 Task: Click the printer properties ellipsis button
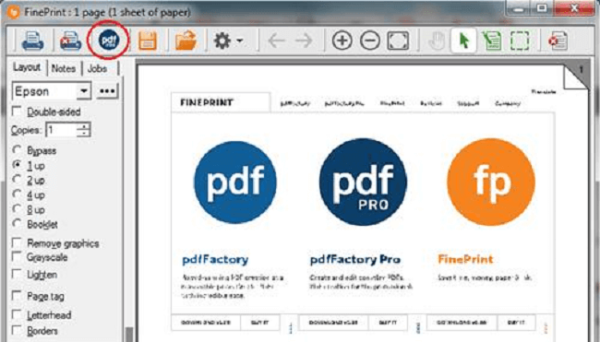point(107,91)
